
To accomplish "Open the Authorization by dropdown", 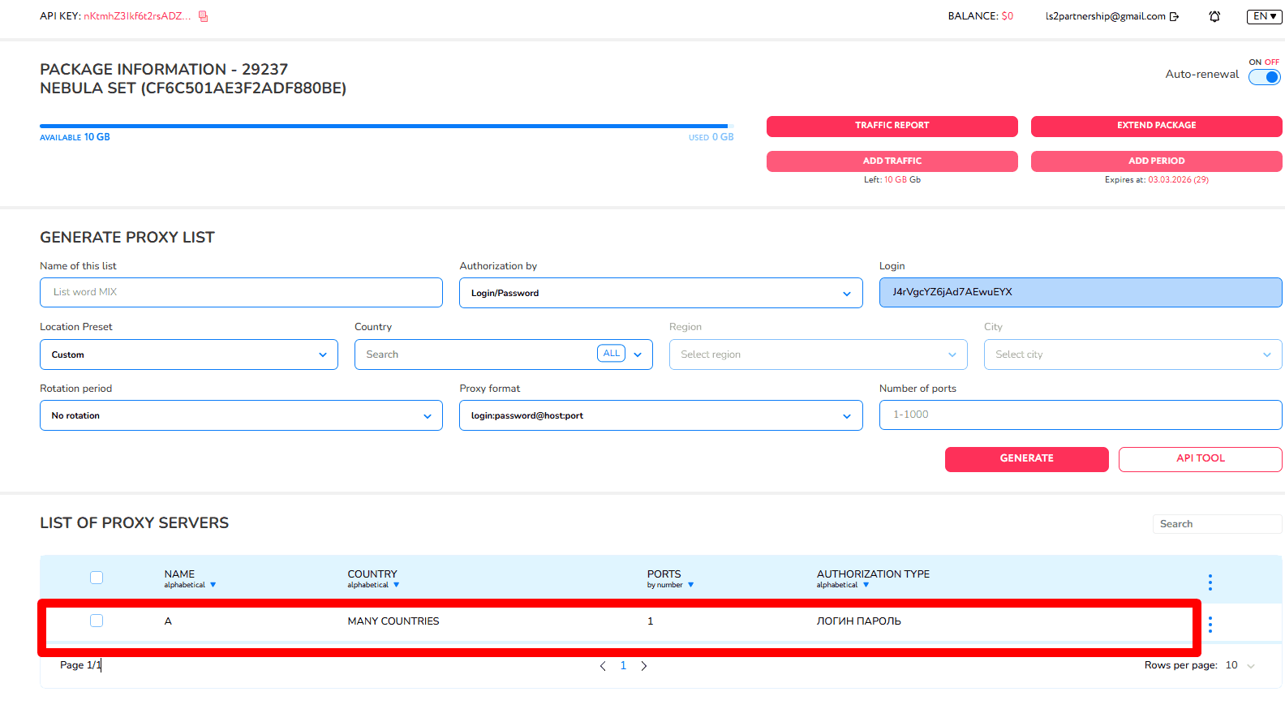I will tap(661, 293).
